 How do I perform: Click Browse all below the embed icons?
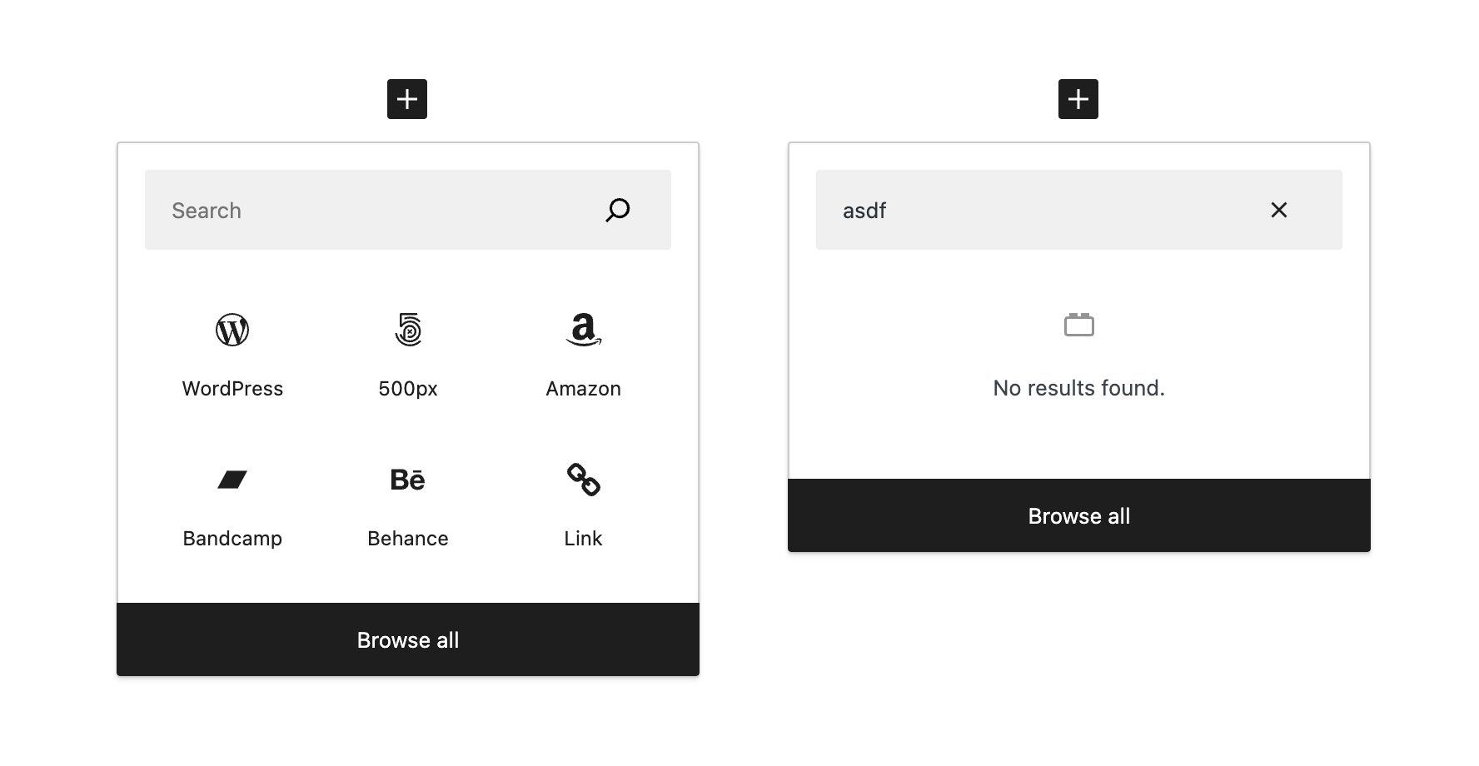click(x=407, y=639)
